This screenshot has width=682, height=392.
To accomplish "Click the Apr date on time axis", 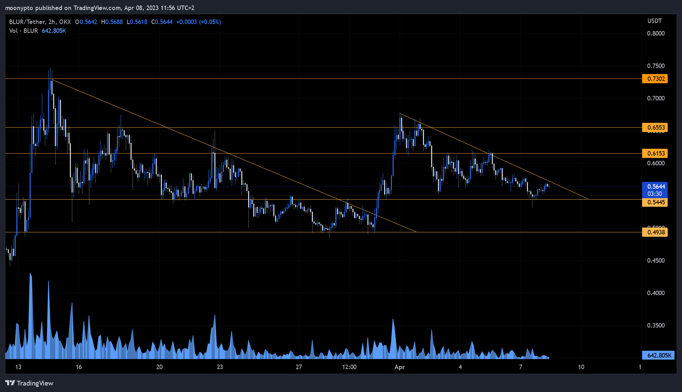I will point(399,367).
